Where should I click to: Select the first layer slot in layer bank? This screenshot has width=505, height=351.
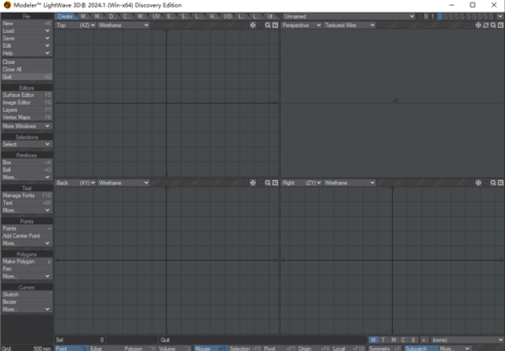point(440,16)
